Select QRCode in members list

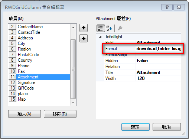(39, 88)
